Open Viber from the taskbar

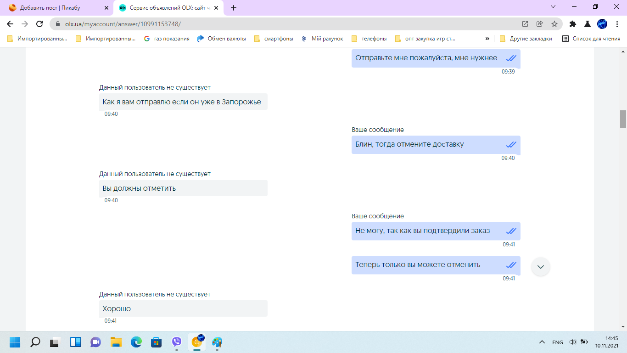coord(177,342)
